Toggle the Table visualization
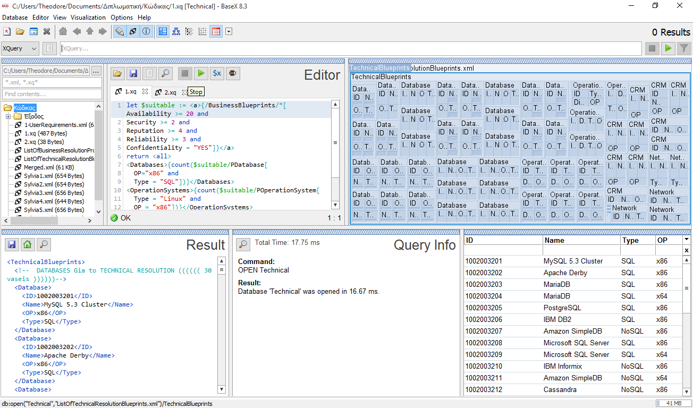 [216, 32]
